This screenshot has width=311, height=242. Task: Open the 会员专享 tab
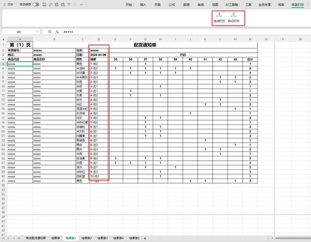pos(265,5)
